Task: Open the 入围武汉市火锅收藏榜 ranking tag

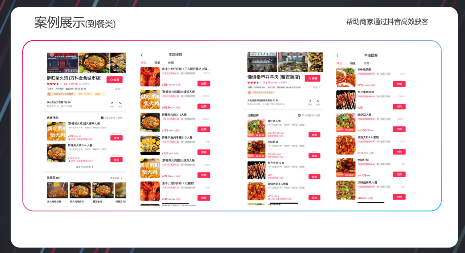Action: click(262, 93)
